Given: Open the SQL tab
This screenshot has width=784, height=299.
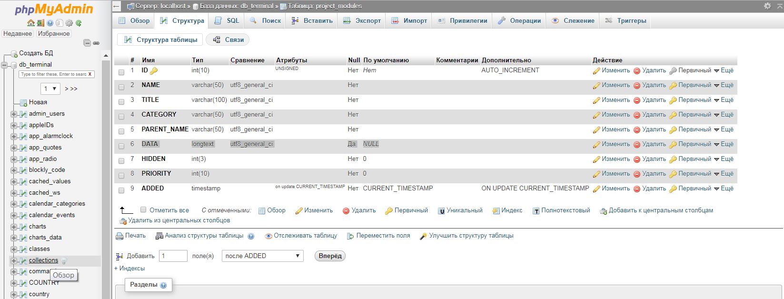Looking at the screenshot, I should point(227,21).
